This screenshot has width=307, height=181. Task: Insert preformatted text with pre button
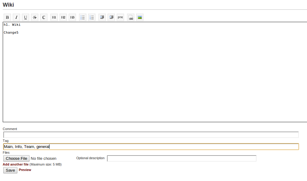click(120, 17)
